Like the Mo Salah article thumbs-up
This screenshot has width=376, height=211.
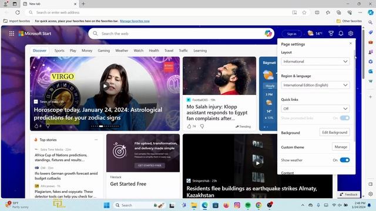click(189, 127)
